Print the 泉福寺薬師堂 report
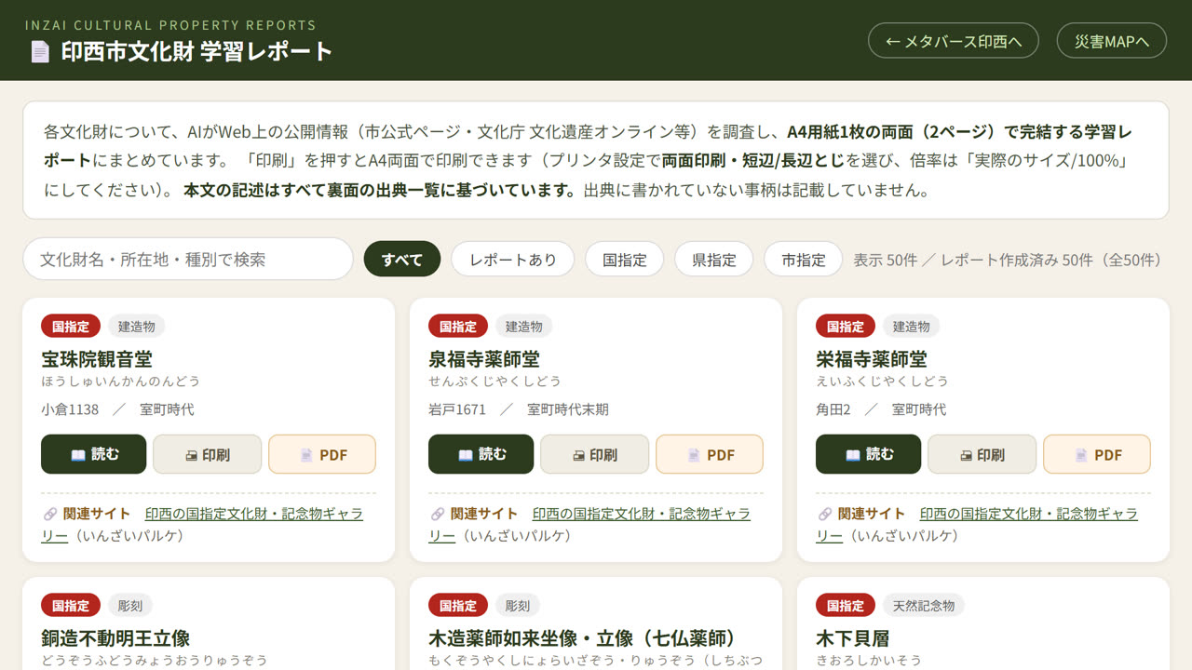This screenshot has width=1192, height=670. point(594,454)
